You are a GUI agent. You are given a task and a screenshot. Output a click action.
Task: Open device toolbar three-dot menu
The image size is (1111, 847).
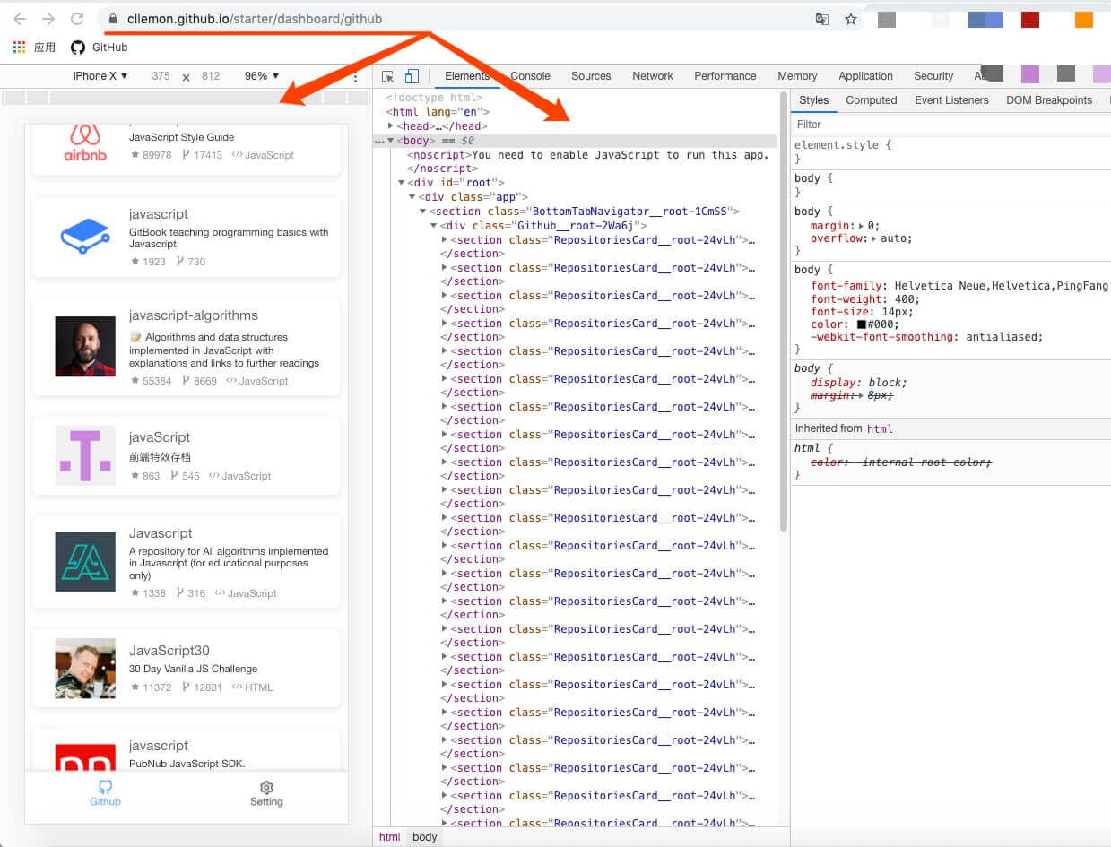tap(355, 78)
